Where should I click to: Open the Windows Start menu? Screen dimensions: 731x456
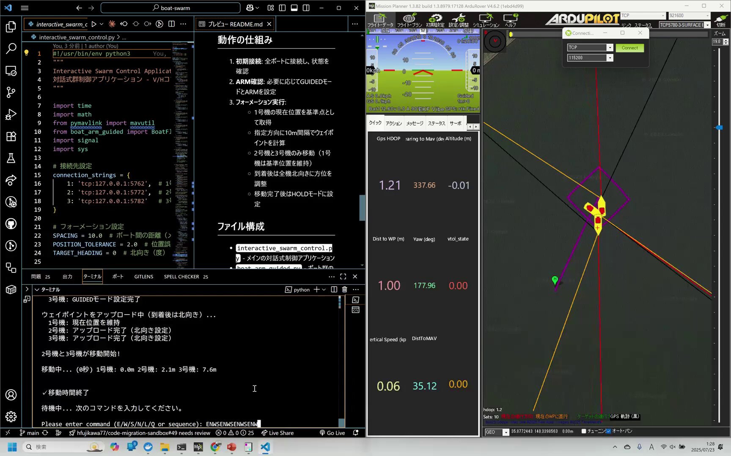pos(12,447)
